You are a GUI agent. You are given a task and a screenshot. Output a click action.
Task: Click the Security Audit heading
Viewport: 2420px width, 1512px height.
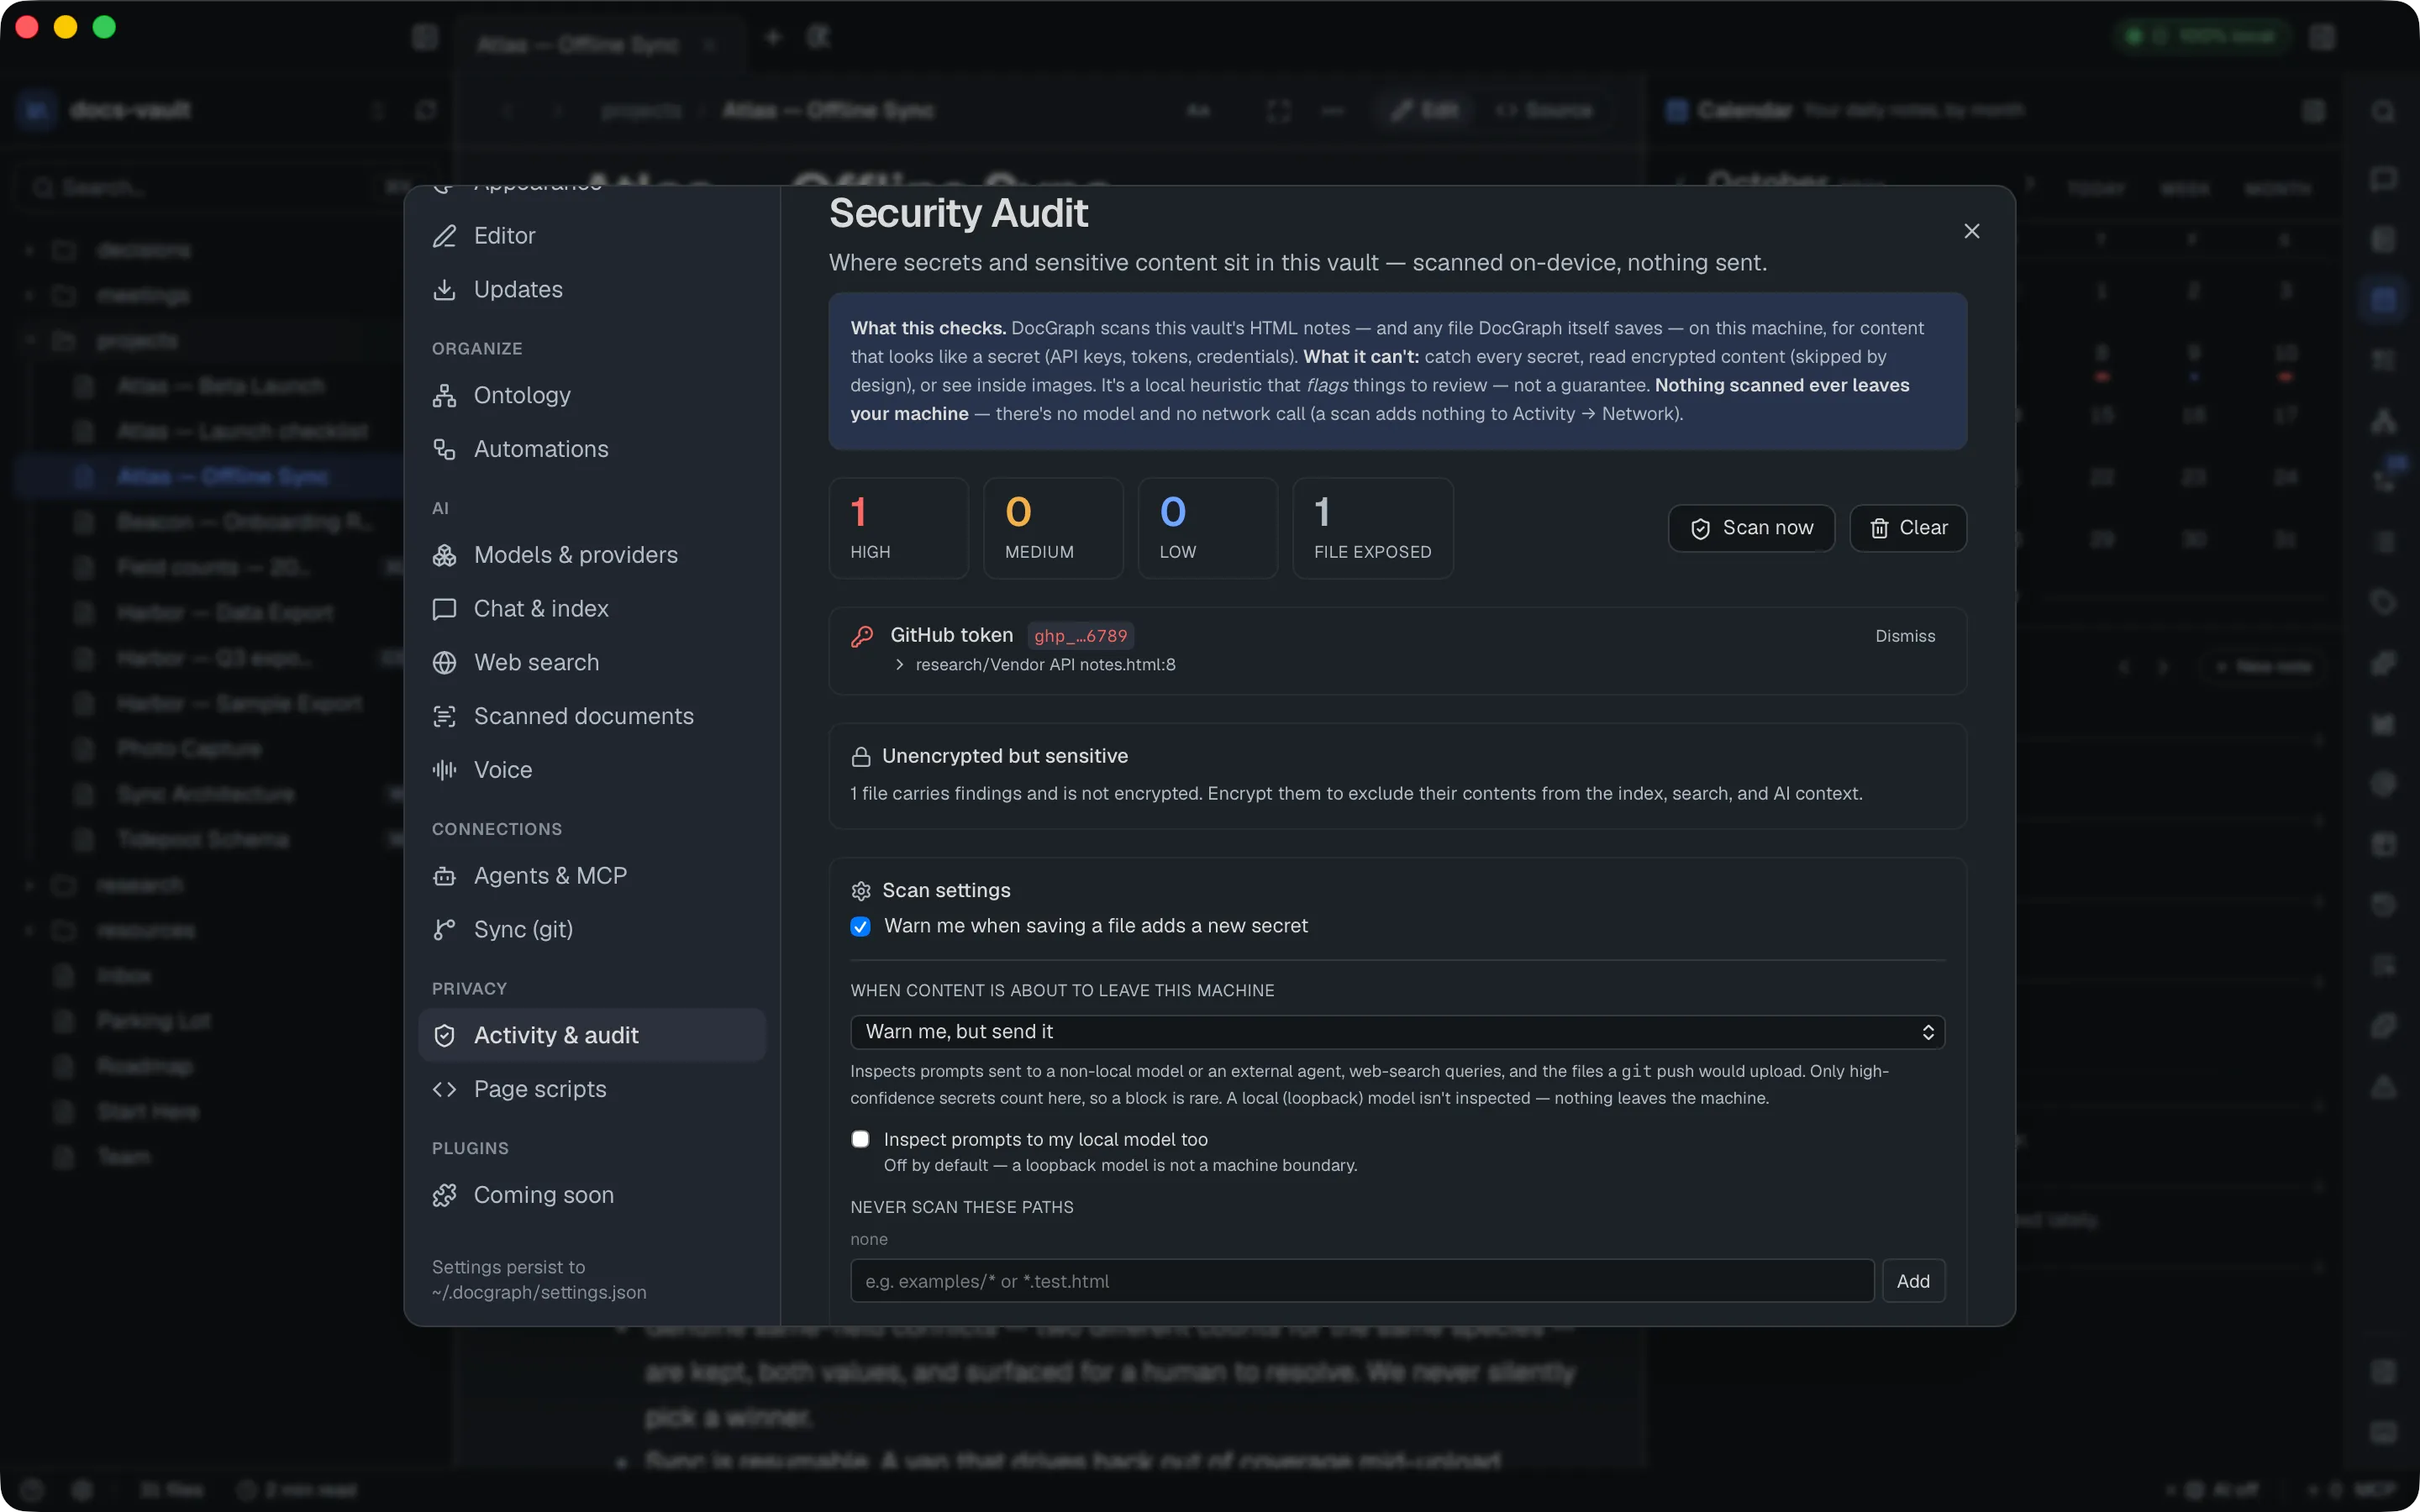[958, 213]
